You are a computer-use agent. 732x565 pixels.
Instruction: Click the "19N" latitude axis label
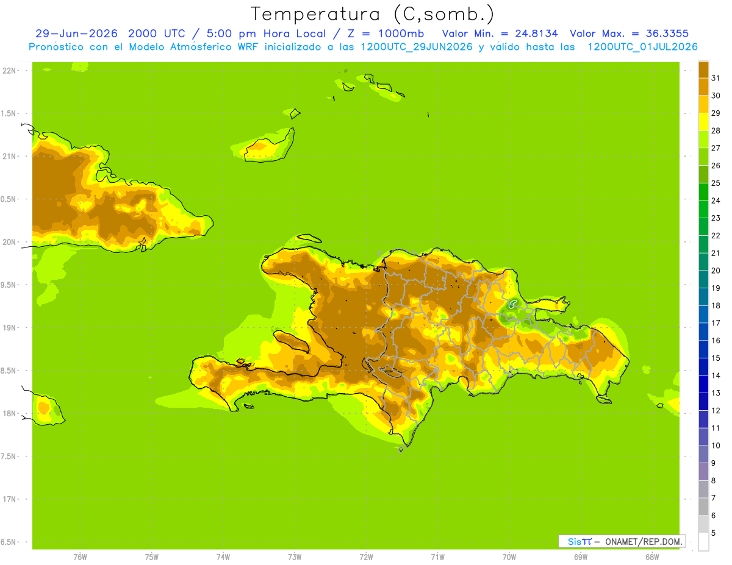click(x=9, y=328)
